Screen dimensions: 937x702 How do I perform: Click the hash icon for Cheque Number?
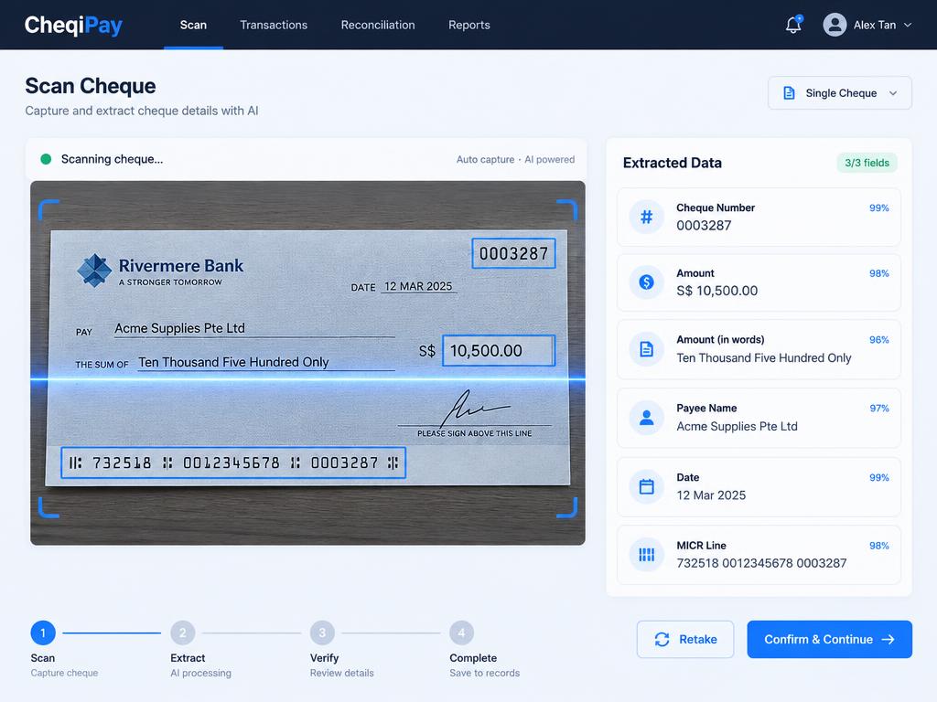click(646, 217)
